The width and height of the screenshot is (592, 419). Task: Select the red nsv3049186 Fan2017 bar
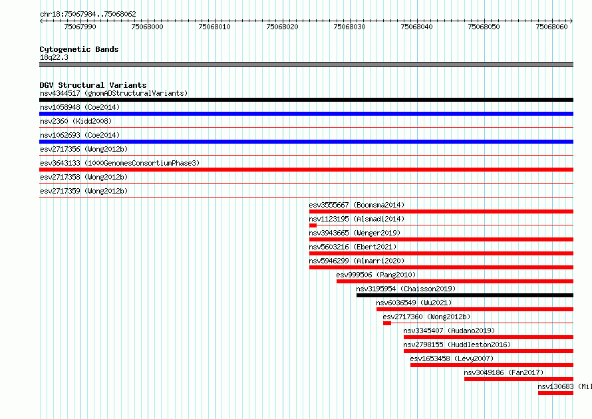519,379
